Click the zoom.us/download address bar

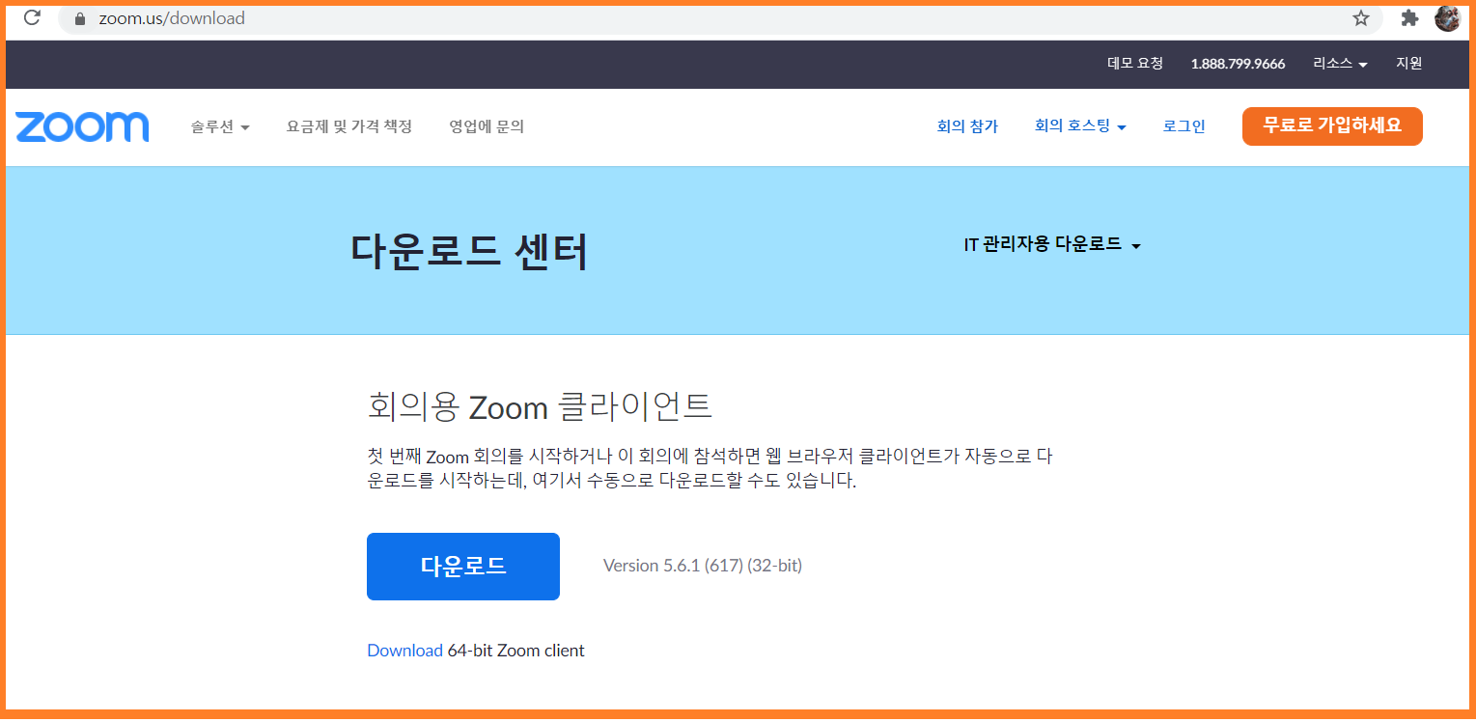719,18
